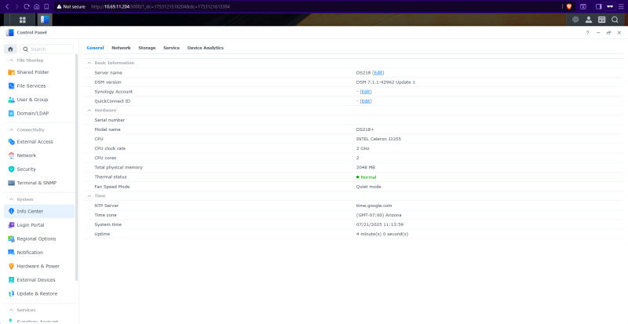Select the General tab

click(x=95, y=48)
